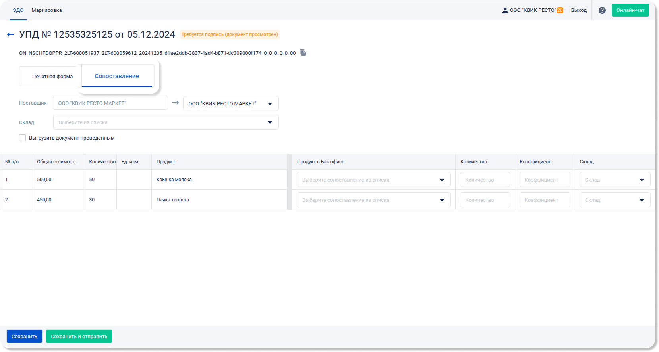Open help via question mark icon

(x=602, y=10)
